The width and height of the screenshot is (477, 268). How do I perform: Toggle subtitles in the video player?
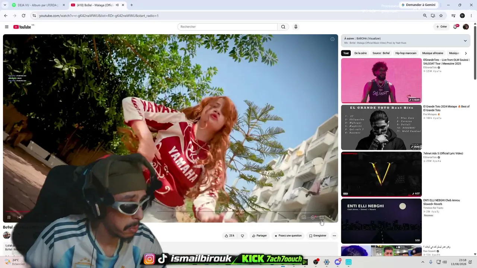click(304, 217)
